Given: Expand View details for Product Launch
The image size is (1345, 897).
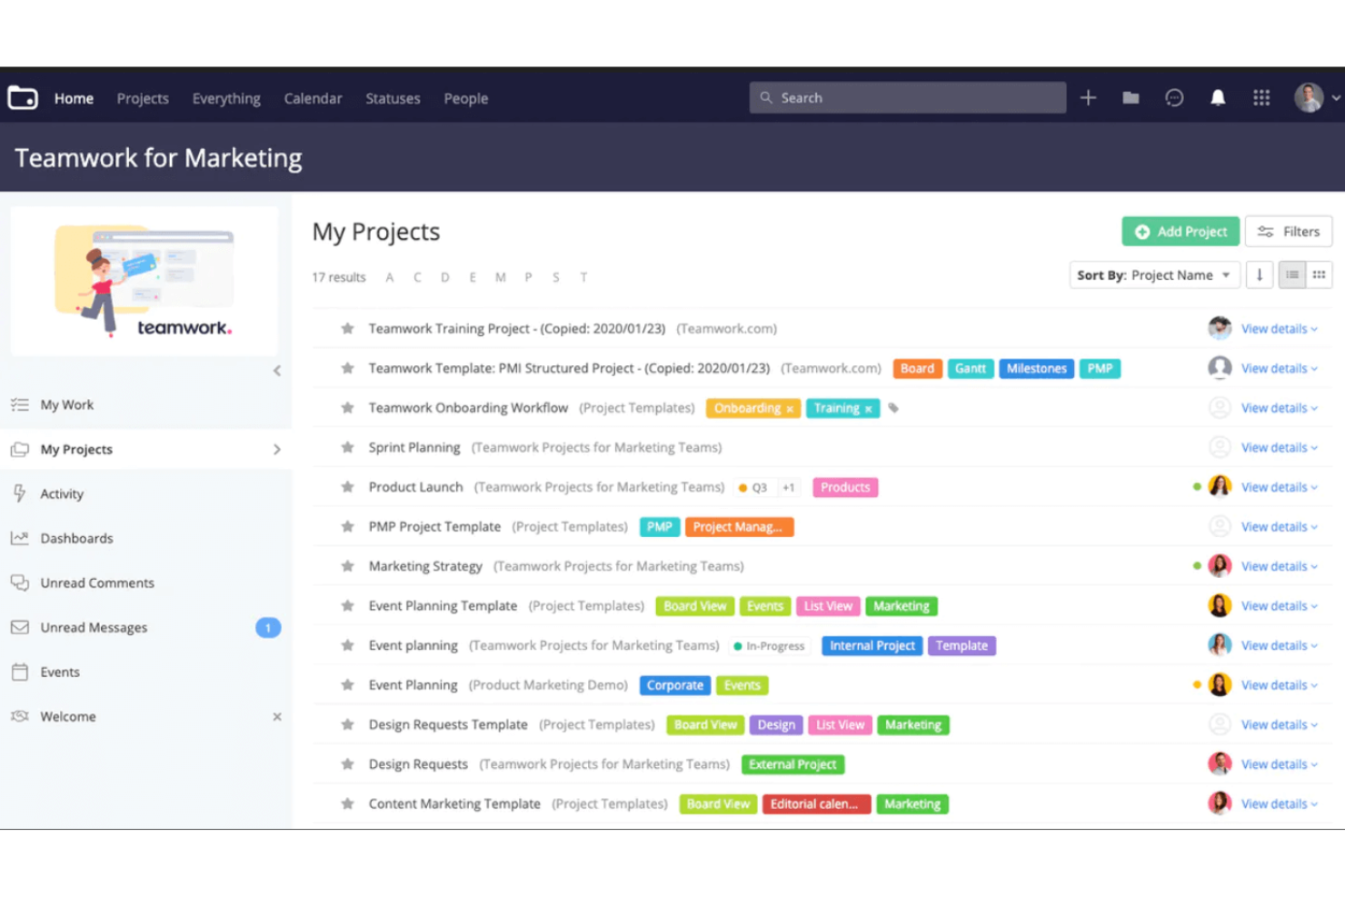Looking at the screenshot, I should pyautogui.click(x=1280, y=487).
